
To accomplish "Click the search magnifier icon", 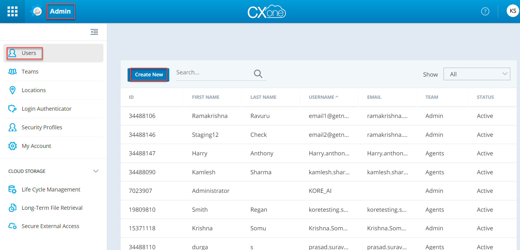I will tap(258, 74).
